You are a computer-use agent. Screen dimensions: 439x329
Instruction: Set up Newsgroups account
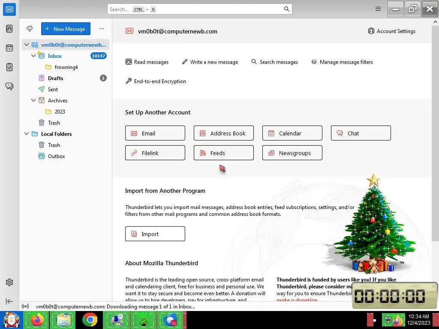point(292,153)
